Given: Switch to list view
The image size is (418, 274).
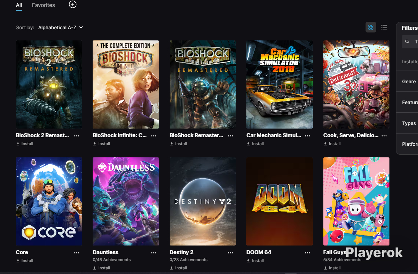Looking at the screenshot, I should [384, 27].
